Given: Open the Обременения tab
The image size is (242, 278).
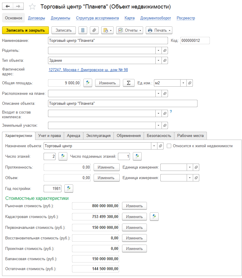Looking at the screenshot, I should [128, 136].
